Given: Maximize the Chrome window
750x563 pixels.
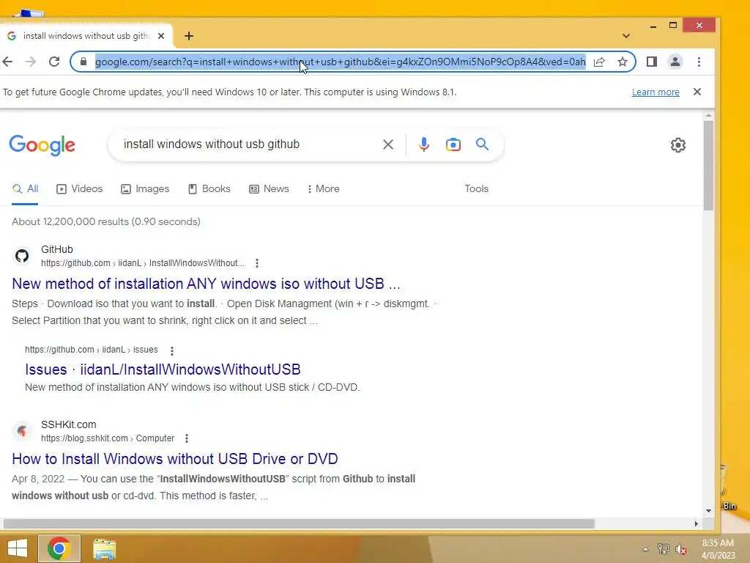Looking at the screenshot, I should 673,26.
